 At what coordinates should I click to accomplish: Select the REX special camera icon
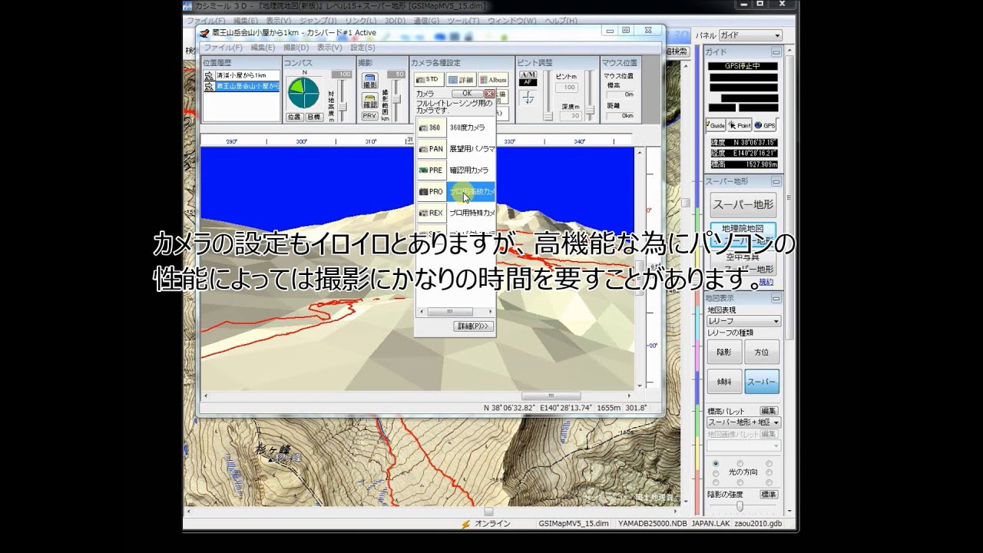(431, 213)
